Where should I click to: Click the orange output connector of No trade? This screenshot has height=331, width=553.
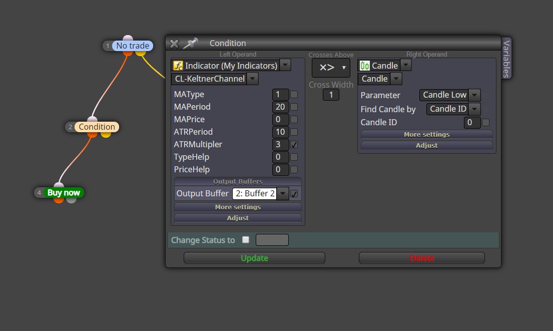point(128,53)
